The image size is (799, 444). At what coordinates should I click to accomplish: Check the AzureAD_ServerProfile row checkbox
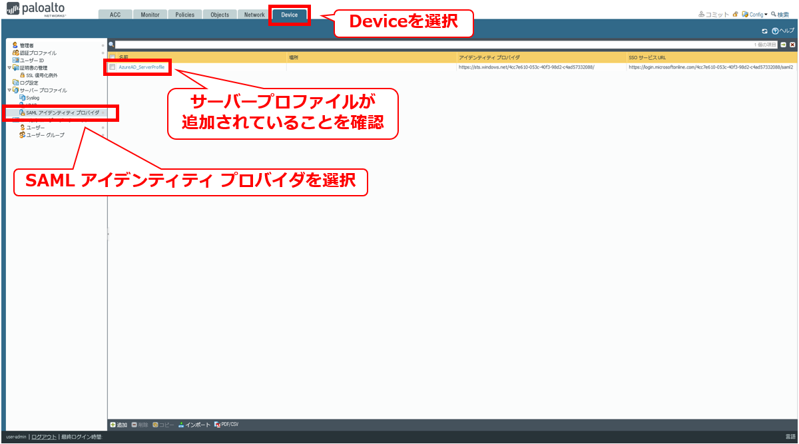click(x=113, y=67)
